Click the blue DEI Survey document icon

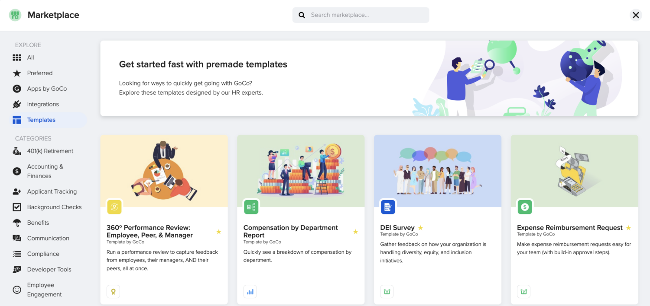point(388,207)
